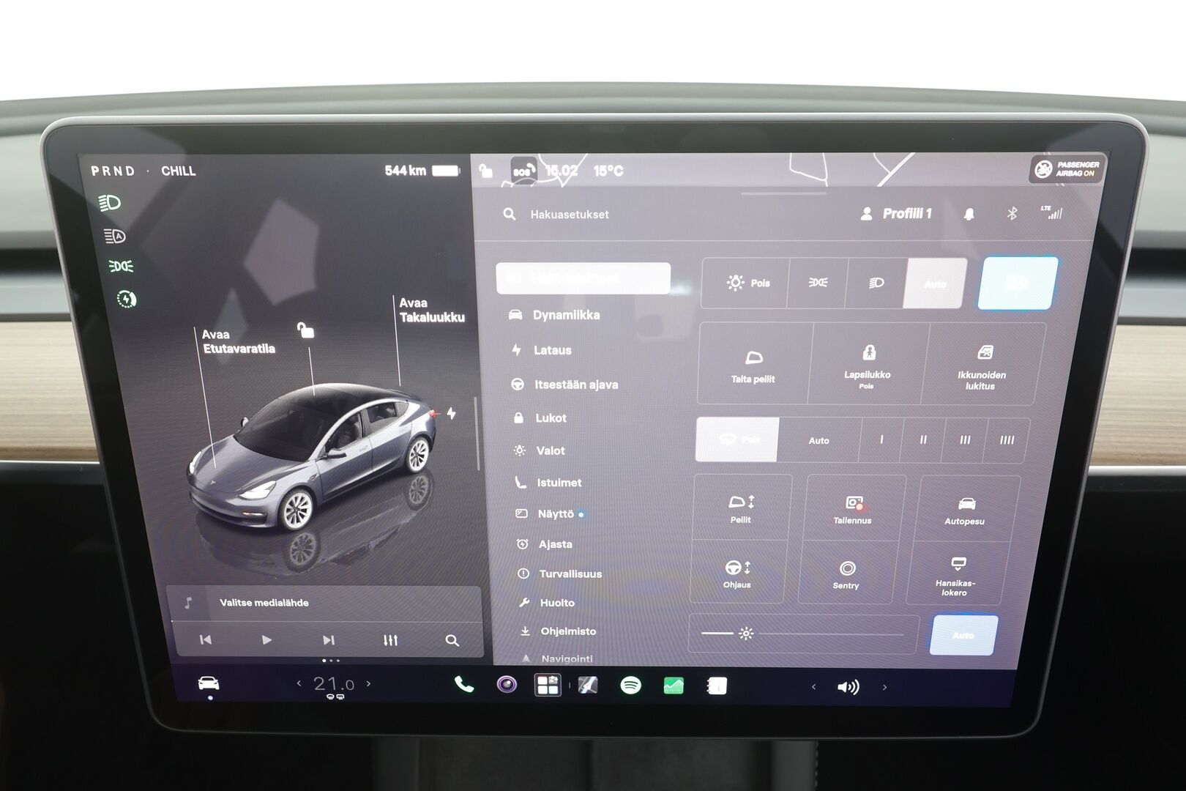Viewport: 1186px width, 791px height.
Task: Open the camera app in the dock
Action: 507,685
